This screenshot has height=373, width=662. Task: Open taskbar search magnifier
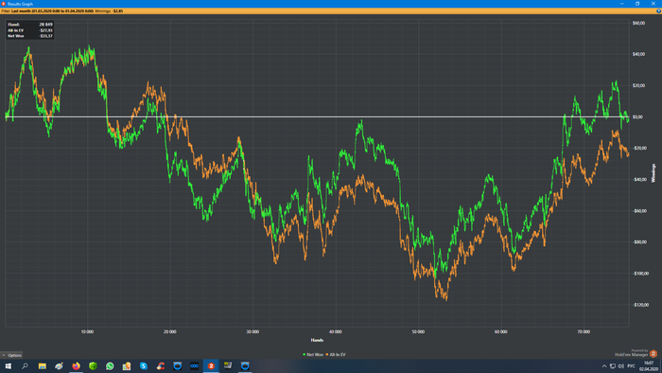pyautogui.click(x=25, y=365)
